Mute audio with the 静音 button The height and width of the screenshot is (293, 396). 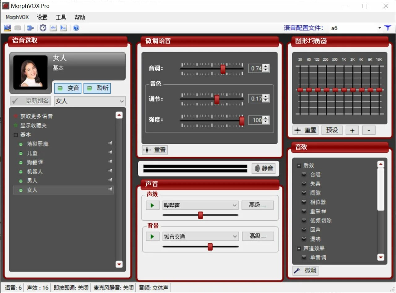[x=264, y=168]
